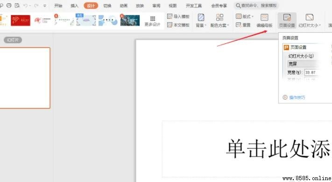Click the 更多设计 grid icon
332x182 pixels.
pos(152,18)
